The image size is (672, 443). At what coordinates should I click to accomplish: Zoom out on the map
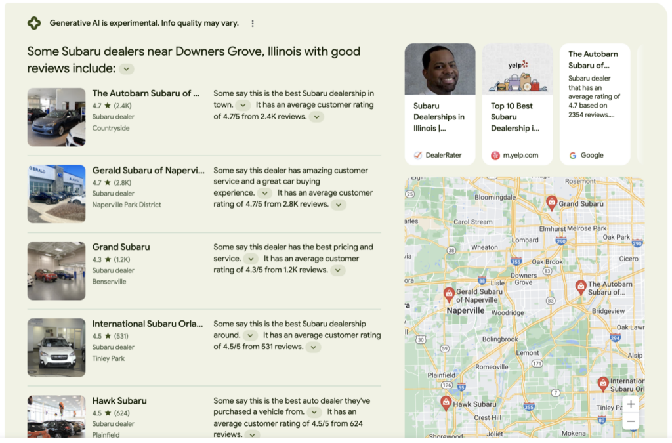pyautogui.click(x=630, y=421)
